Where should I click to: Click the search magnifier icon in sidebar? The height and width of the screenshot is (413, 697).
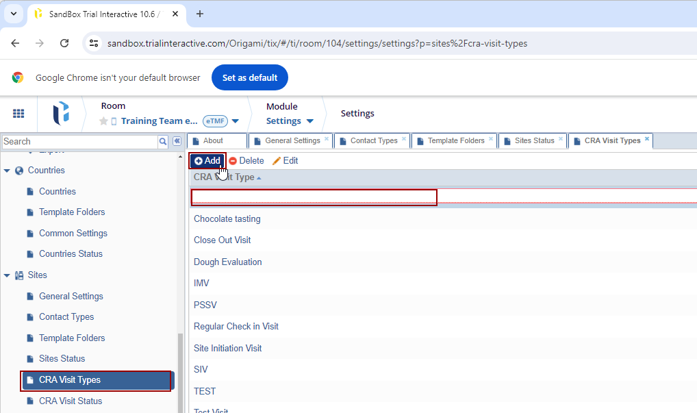click(163, 142)
